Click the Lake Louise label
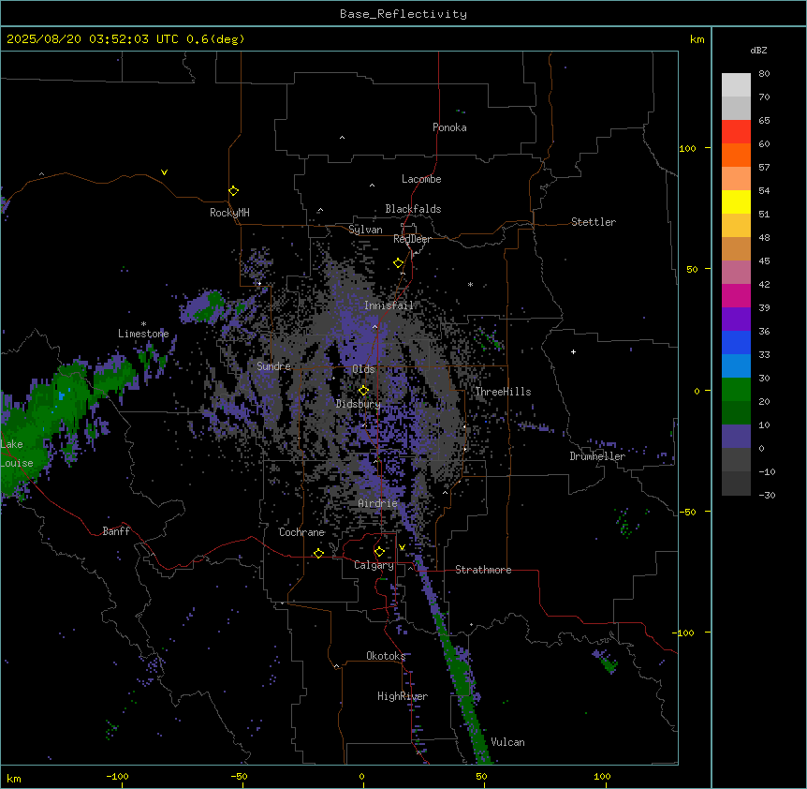 pyautogui.click(x=17, y=454)
